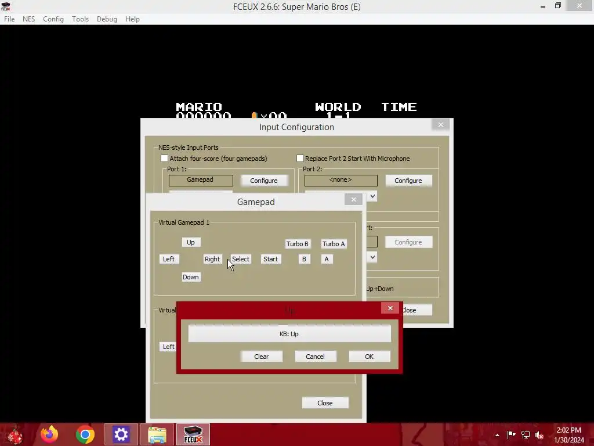Screen dimensions: 594x446
Task: Click the Right button on Virtual Gamepad 1
Action: point(212,259)
